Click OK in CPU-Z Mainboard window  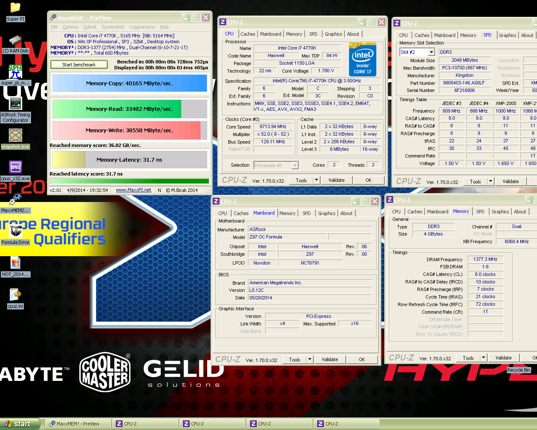[362, 359]
